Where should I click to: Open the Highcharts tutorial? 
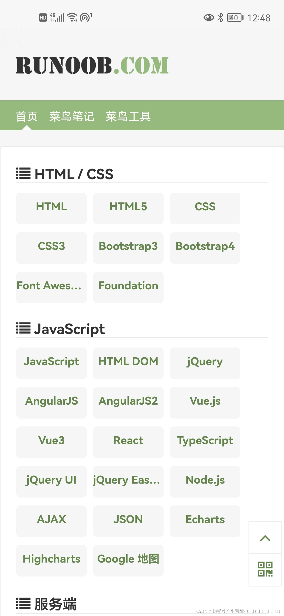[x=52, y=560]
